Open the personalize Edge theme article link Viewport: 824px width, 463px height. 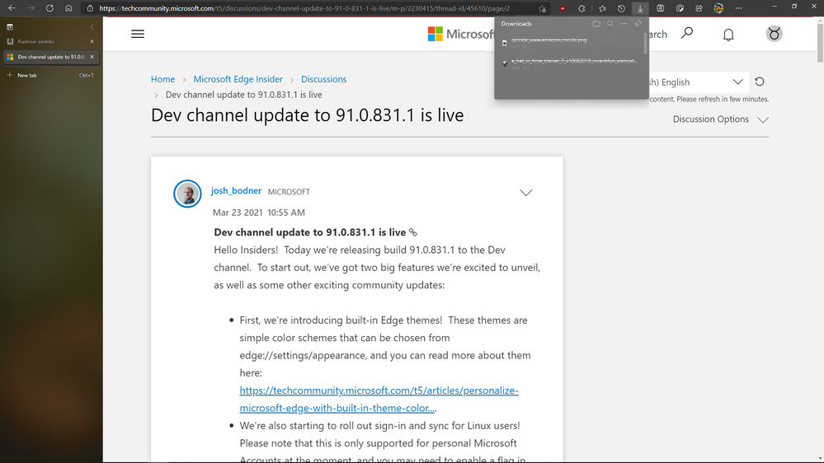pos(379,399)
